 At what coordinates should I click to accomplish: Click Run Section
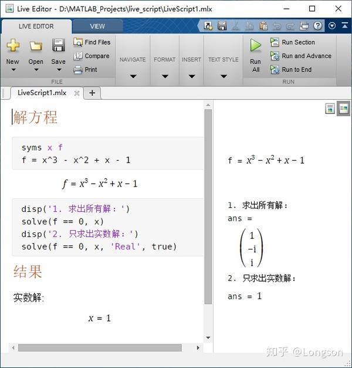click(293, 42)
